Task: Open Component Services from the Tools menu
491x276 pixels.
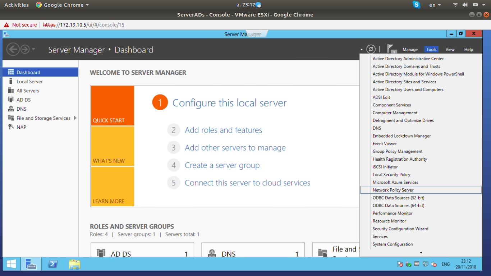Action: (421, 105)
